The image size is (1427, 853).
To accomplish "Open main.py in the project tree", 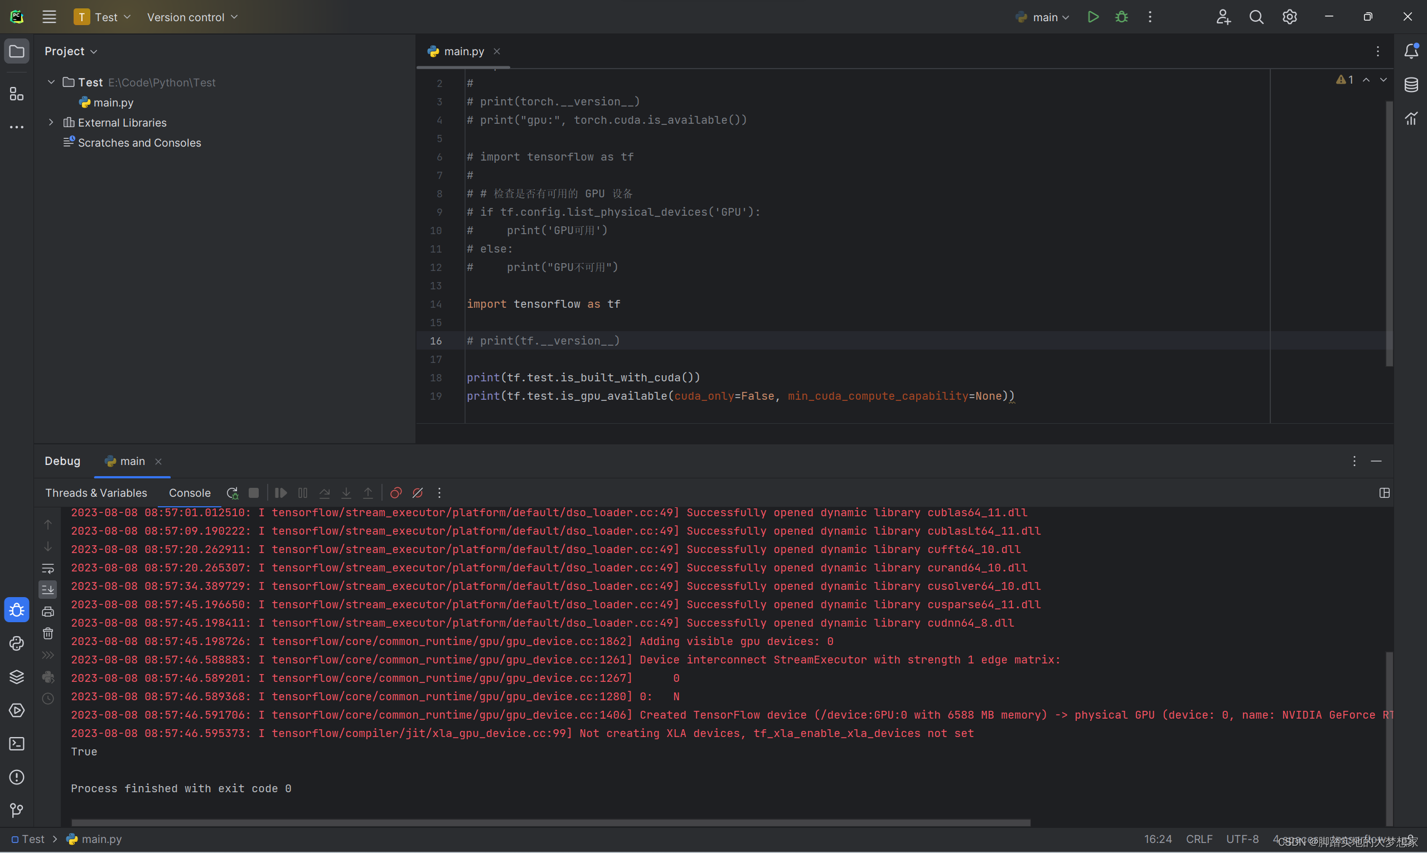I will click(x=113, y=103).
